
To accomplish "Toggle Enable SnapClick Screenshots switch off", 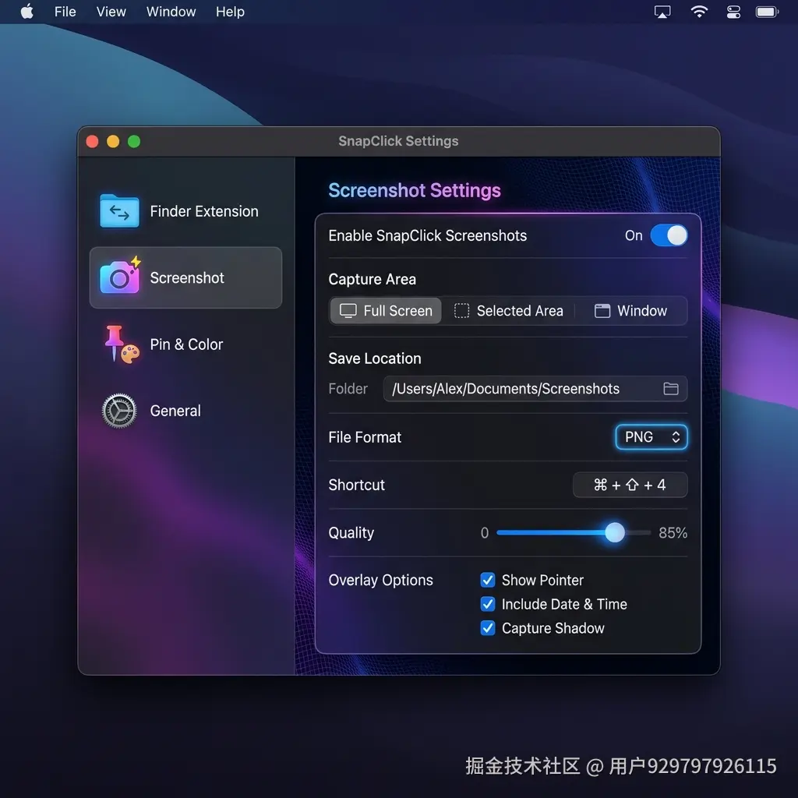I will coord(669,235).
